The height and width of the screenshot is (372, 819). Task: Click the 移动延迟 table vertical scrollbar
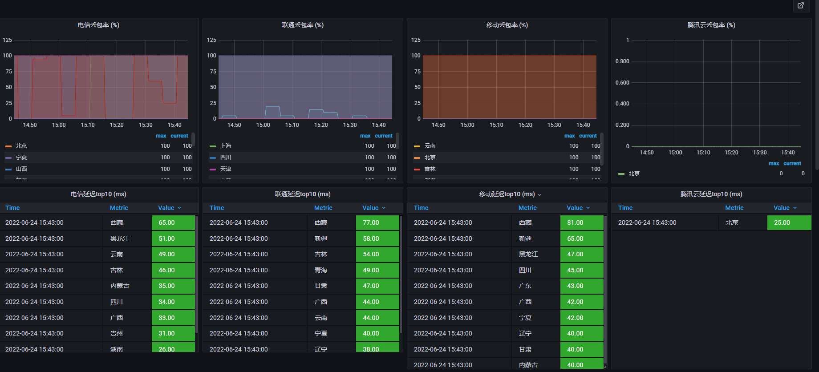click(605, 290)
